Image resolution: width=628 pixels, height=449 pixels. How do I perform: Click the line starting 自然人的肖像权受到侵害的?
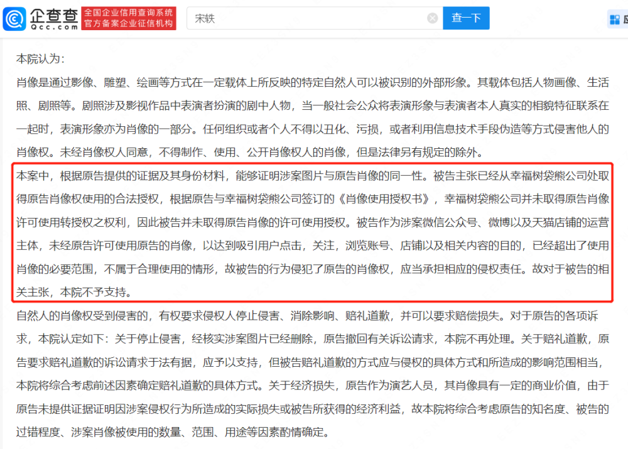click(307, 316)
